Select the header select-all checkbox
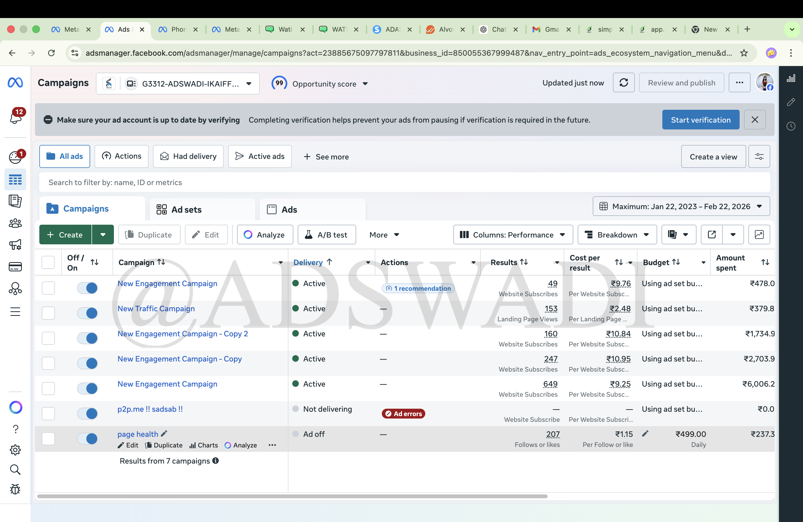The width and height of the screenshot is (803, 522). 48,262
